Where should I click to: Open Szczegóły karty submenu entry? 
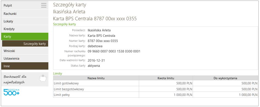[25, 44]
